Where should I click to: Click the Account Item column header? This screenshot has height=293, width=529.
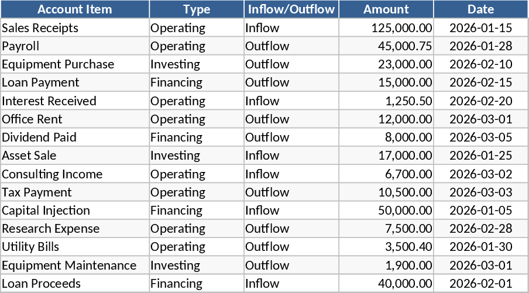point(74,9)
